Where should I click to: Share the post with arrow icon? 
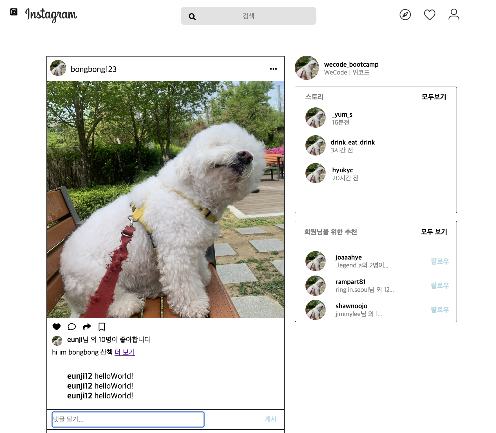(x=87, y=327)
